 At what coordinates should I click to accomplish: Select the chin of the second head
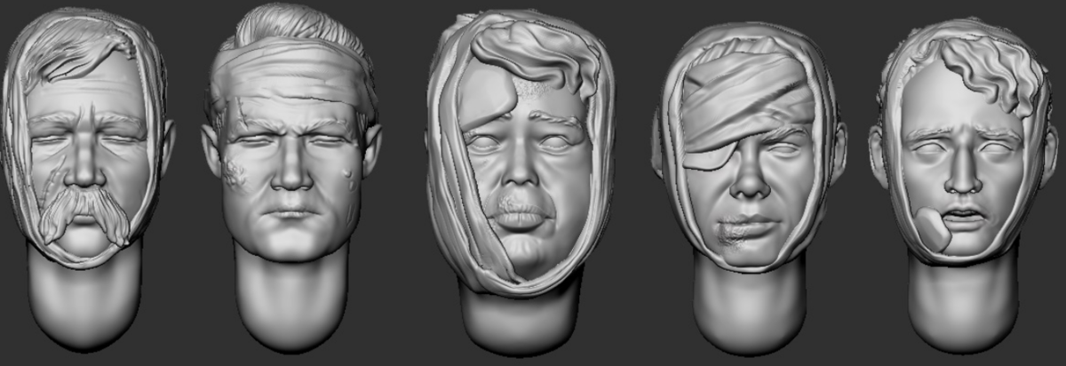[290, 242]
